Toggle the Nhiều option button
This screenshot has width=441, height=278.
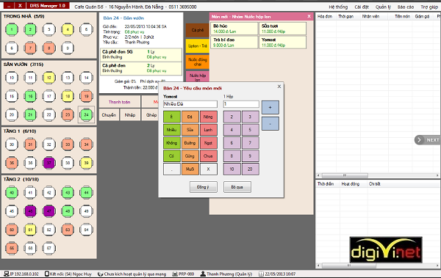(171, 130)
